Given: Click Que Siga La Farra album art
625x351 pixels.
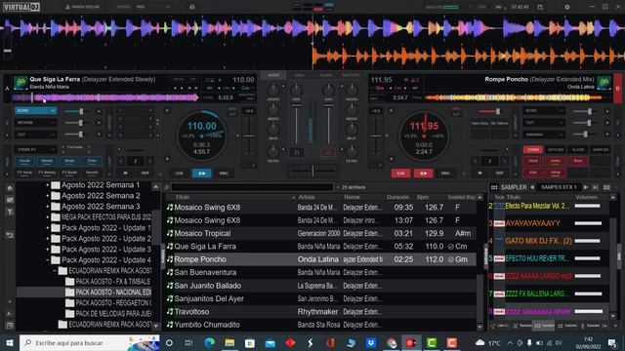Looking at the screenshot, I should [21, 83].
